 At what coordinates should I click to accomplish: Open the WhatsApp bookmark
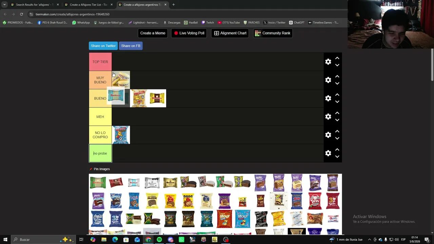tap(81, 23)
